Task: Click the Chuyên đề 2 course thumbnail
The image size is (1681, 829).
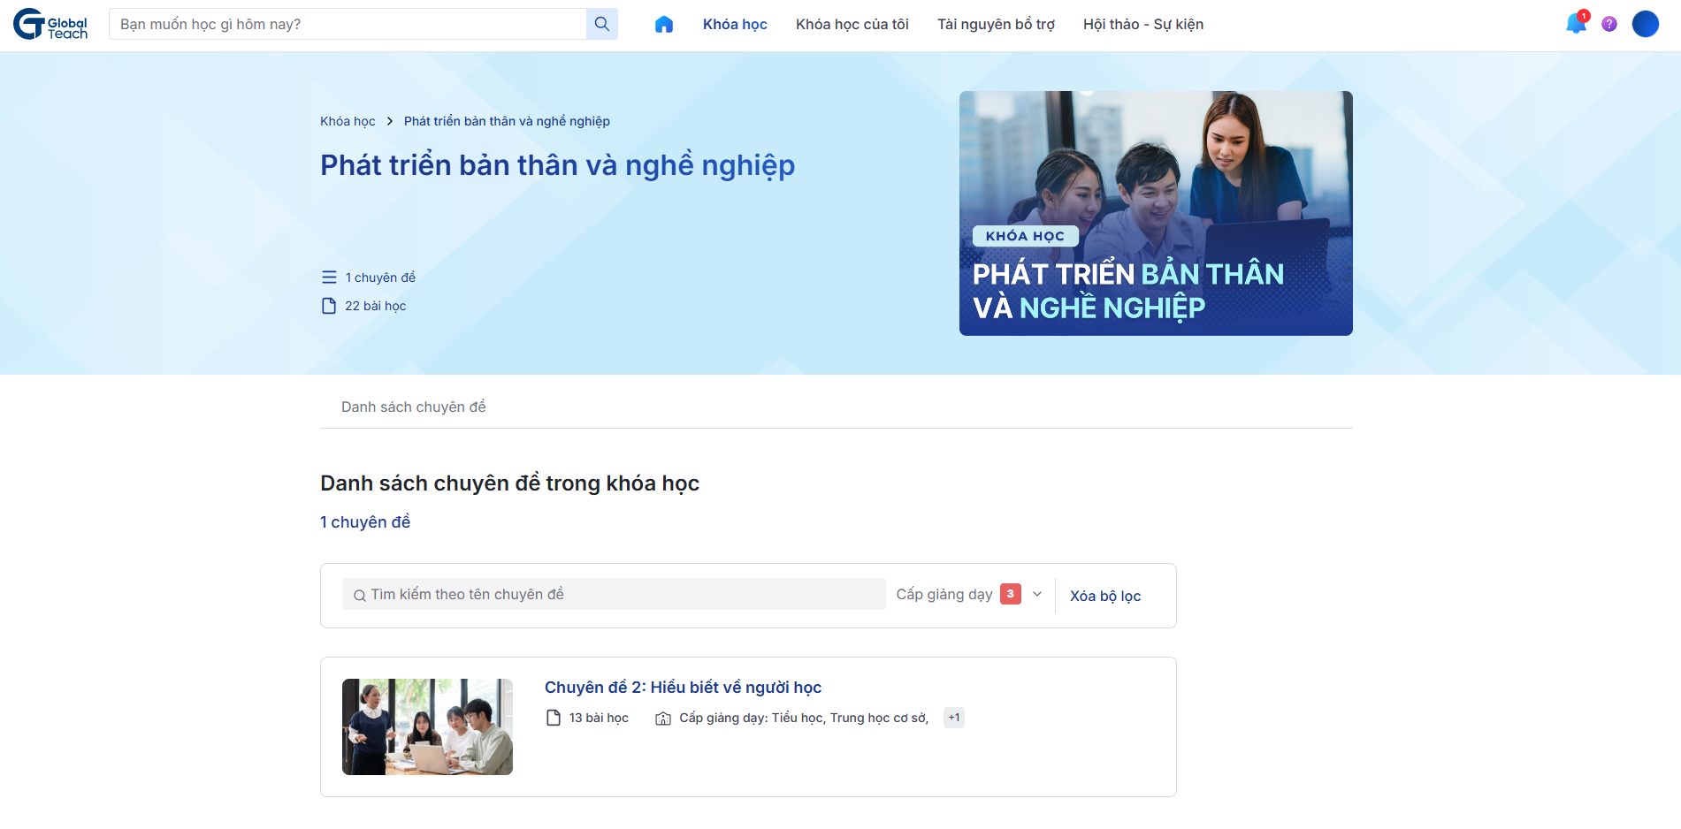Action: (x=427, y=726)
